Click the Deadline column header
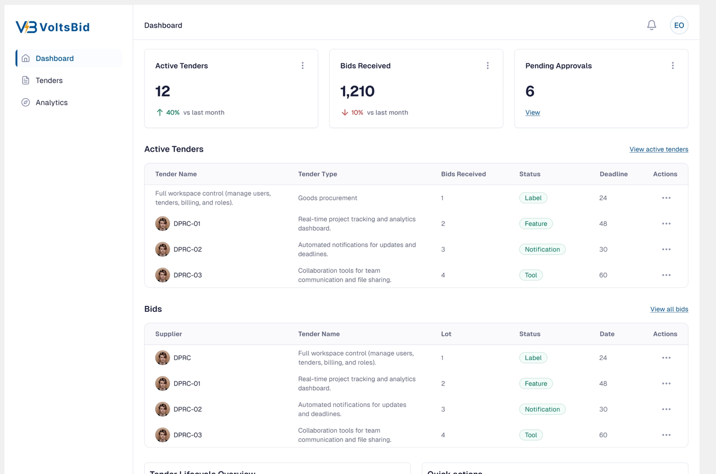Viewport: 716px width, 474px height. tap(614, 174)
